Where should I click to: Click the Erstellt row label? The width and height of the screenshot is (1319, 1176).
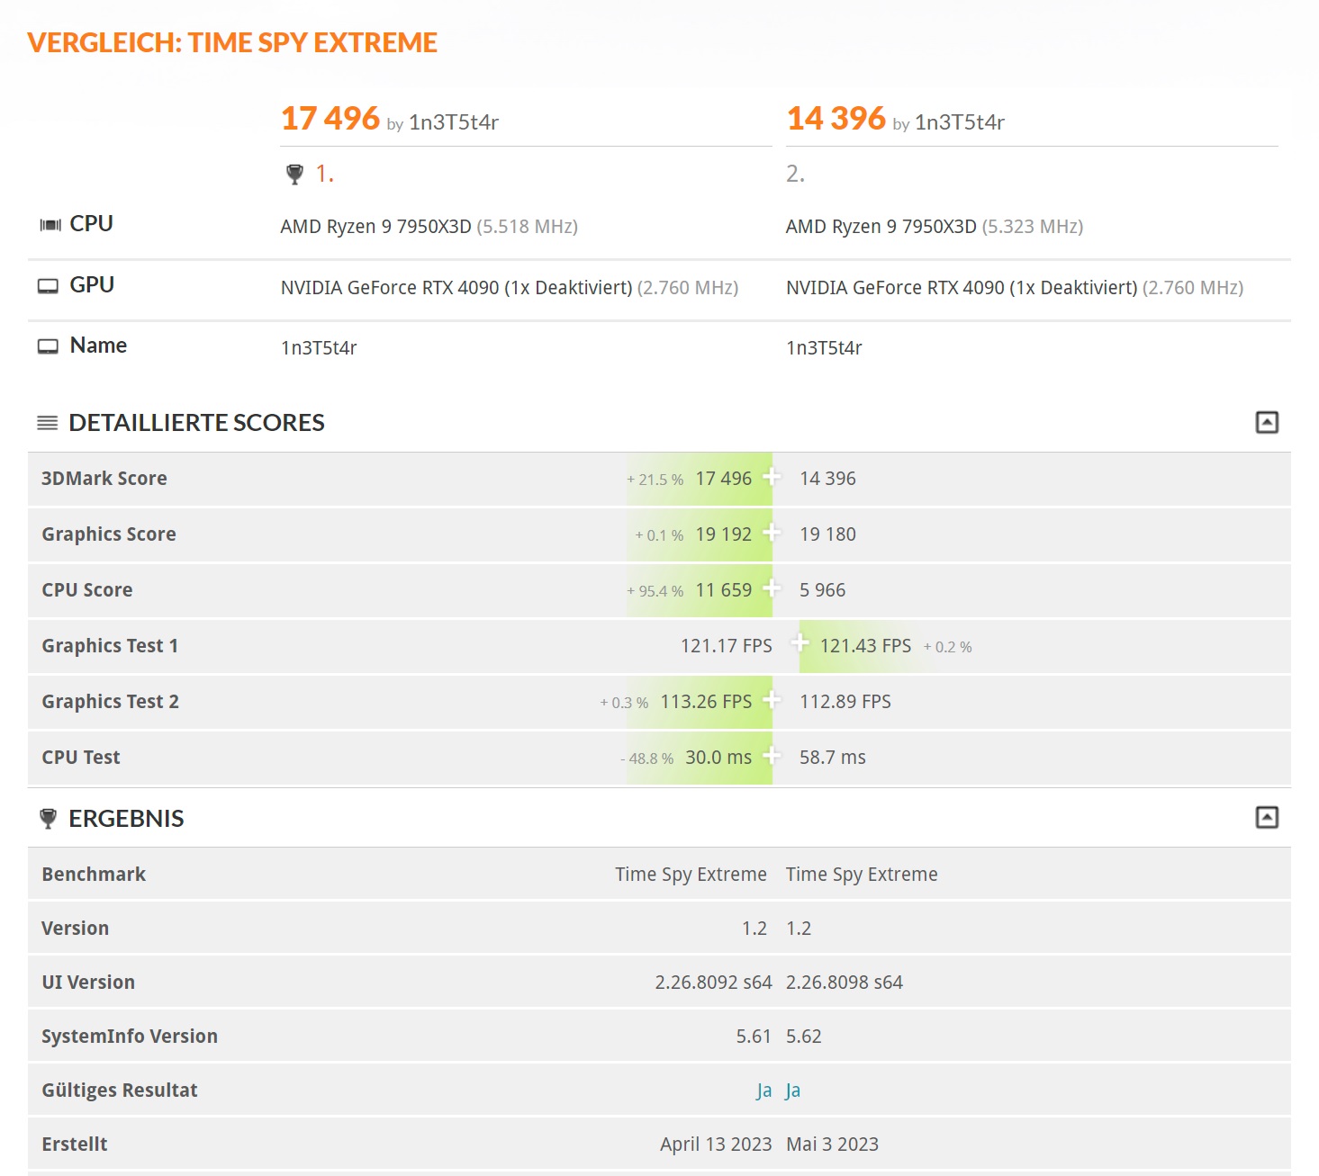(75, 1145)
